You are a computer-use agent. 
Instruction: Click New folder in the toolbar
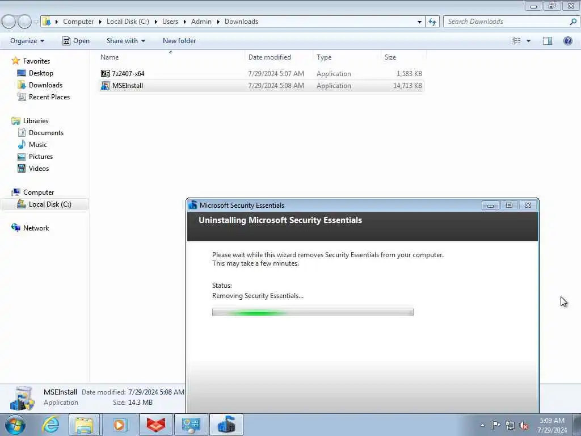tap(179, 41)
